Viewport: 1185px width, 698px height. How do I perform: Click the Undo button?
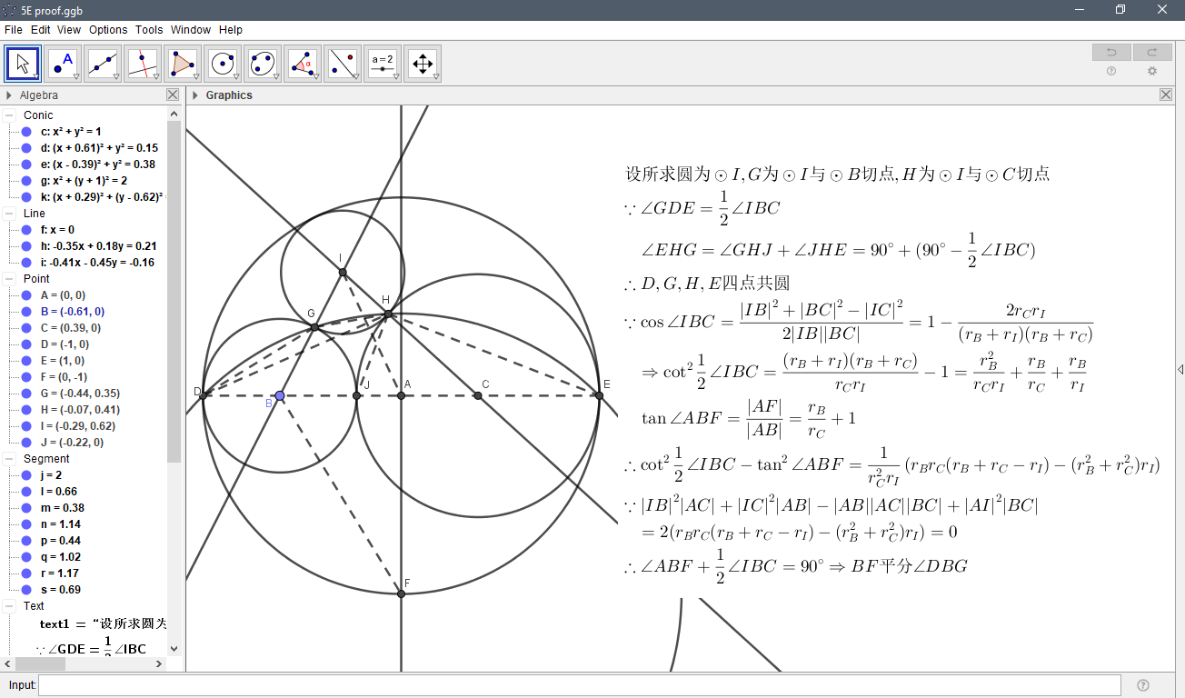click(x=1110, y=52)
